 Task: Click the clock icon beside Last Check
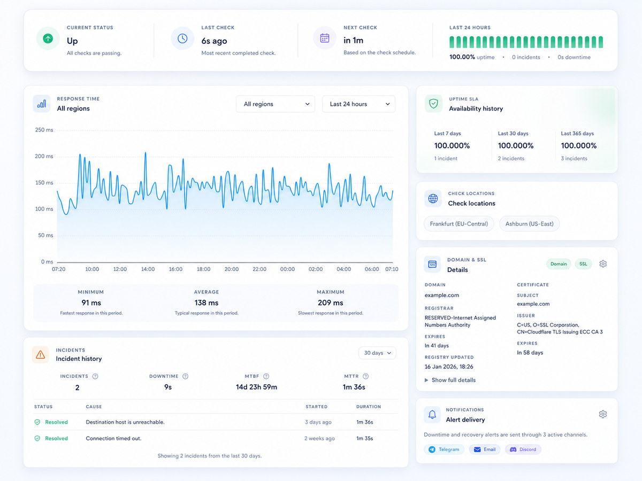(182, 38)
